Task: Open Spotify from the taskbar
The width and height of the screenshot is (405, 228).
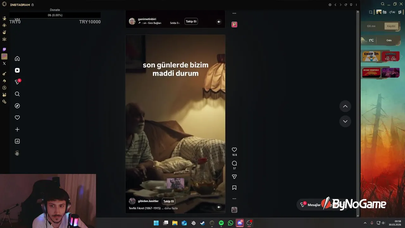Action: (221, 223)
